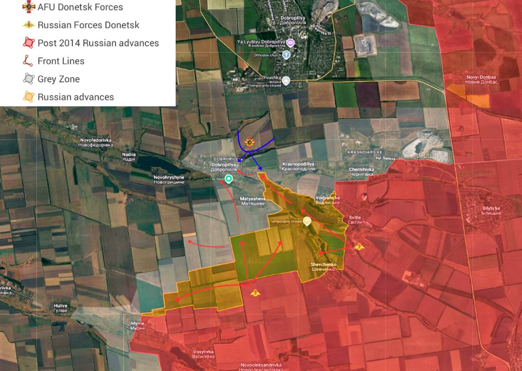Select the Grey Zone legend polygon icon
Image resolution: width=522 pixels, height=371 pixels.
(29, 79)
